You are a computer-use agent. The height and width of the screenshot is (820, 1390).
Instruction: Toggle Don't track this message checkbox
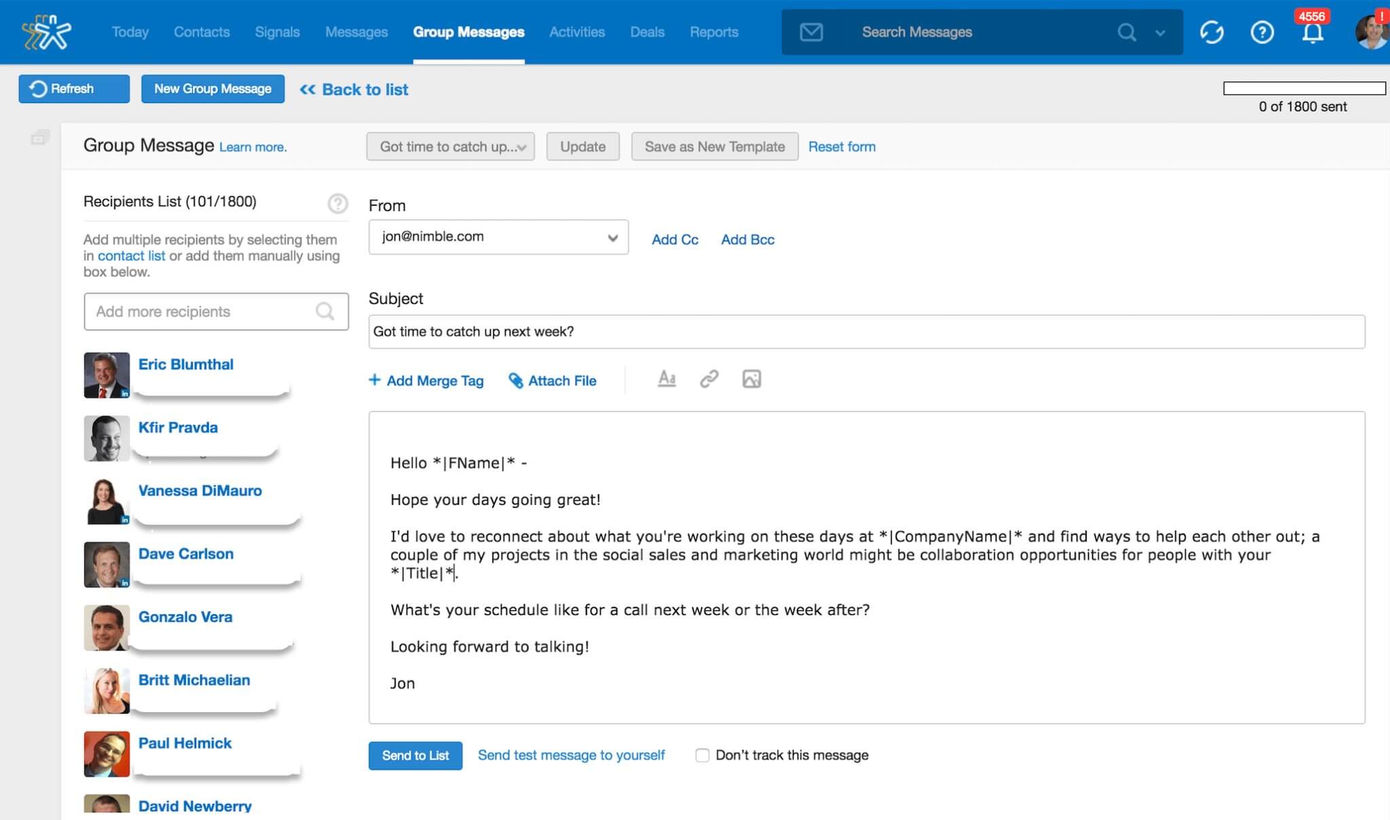(702, 755)
